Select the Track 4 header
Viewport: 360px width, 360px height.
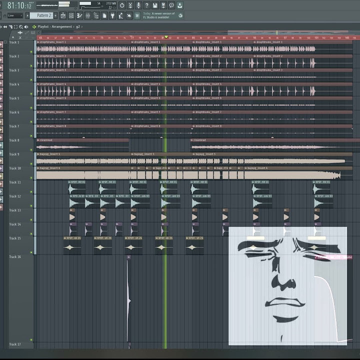click(x=21, y=89)
